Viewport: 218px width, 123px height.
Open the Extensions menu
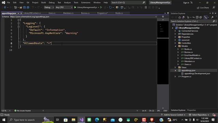[85, 2]
